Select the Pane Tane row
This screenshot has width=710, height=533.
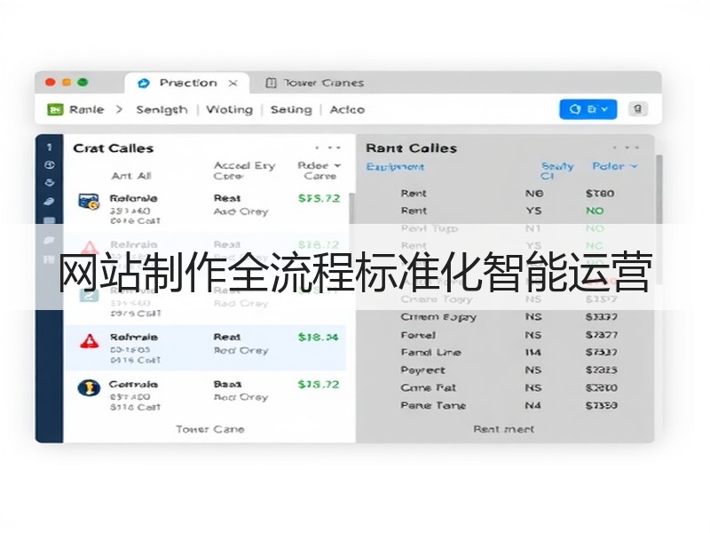pos(507,406)
